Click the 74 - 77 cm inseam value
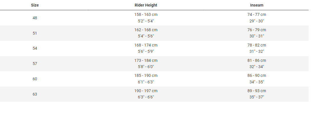 click(257, 14)
